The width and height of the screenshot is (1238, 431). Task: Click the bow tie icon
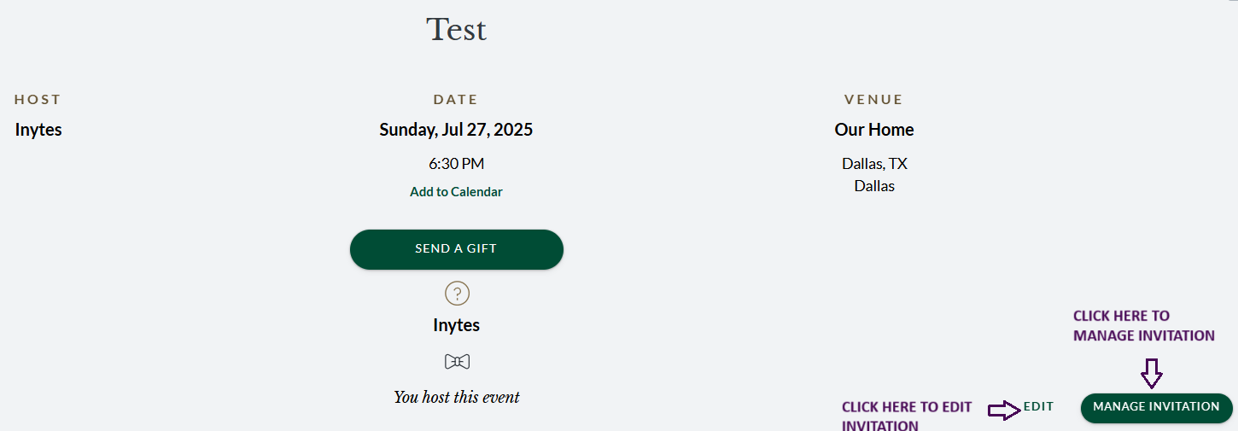(457, 362)
